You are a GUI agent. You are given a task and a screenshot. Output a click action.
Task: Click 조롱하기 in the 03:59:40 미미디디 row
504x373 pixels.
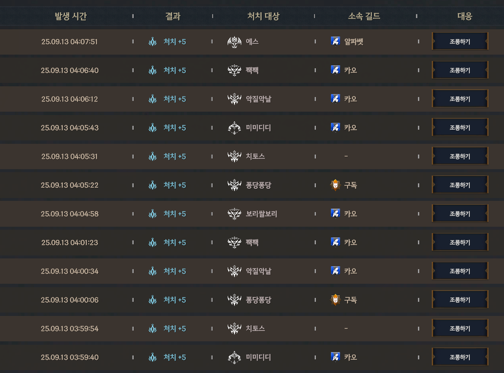460,357
